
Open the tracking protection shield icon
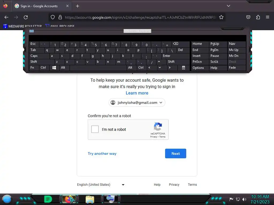coord(53,17)
